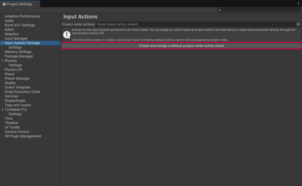
Task: Select the Project Settings tab
Action: click(19, 4)
